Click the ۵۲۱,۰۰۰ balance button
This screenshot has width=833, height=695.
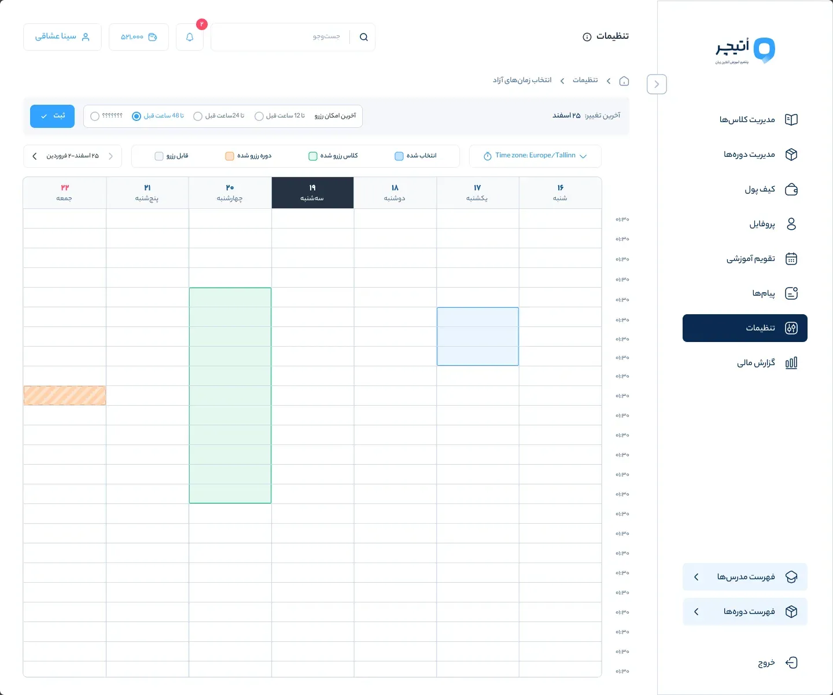click(139, 37)
